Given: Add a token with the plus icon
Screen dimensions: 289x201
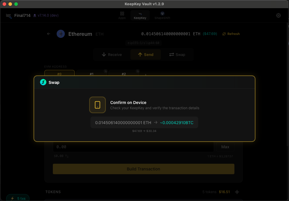Looking at the screenshot, I should [x=237, y=192].
